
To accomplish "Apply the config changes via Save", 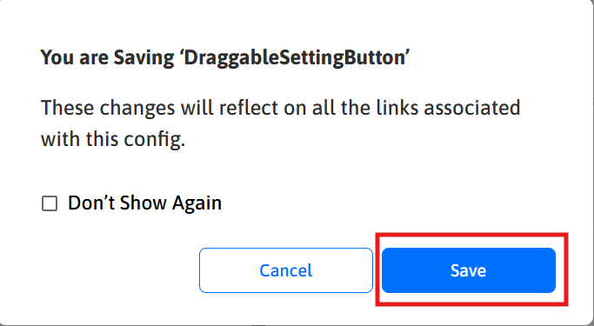I will click(x=469, y=270).
